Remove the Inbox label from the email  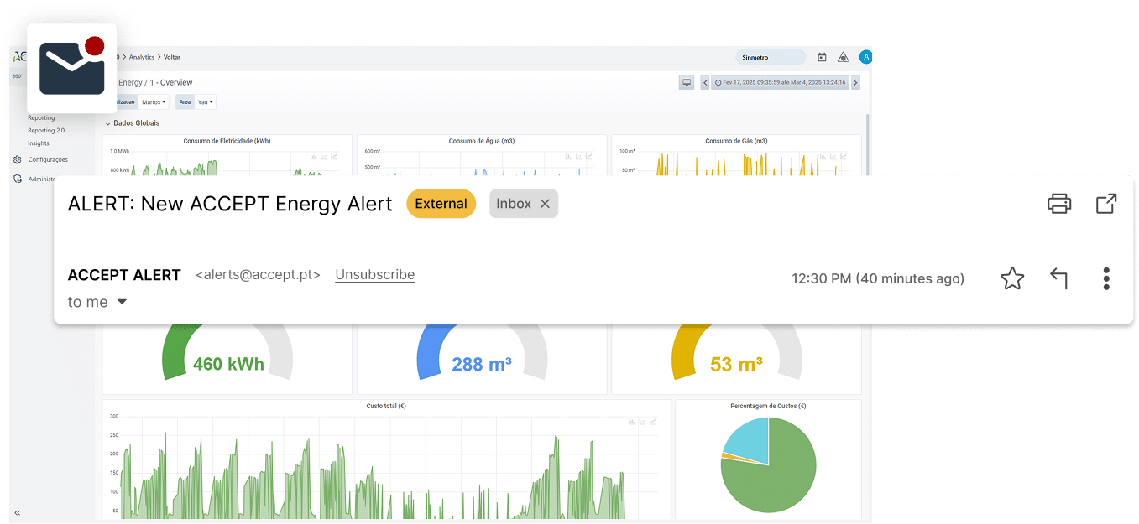545,204
